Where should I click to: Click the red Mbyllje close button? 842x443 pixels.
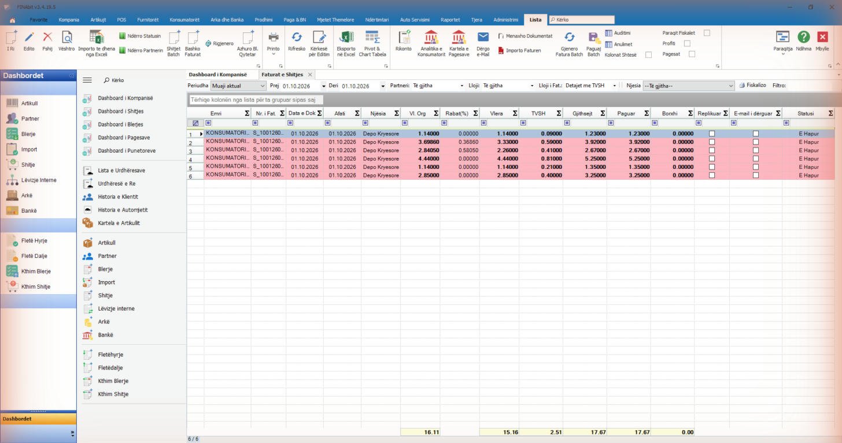click(822, 37)
